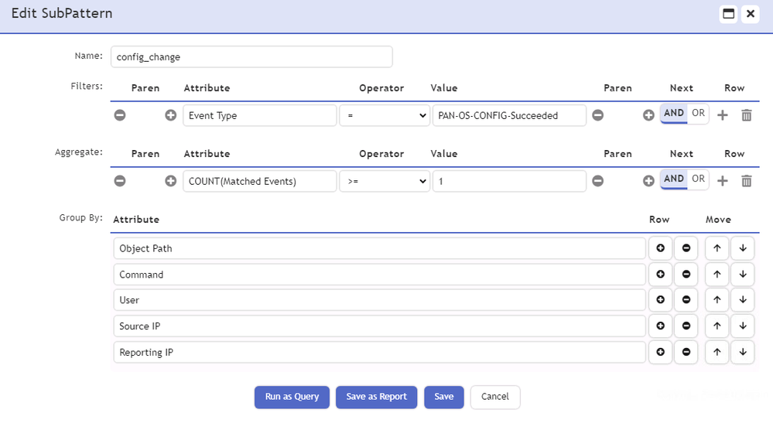Cancel the subpattern edit
Viewport: 773px width, 423px height.
tap(495, 397)
